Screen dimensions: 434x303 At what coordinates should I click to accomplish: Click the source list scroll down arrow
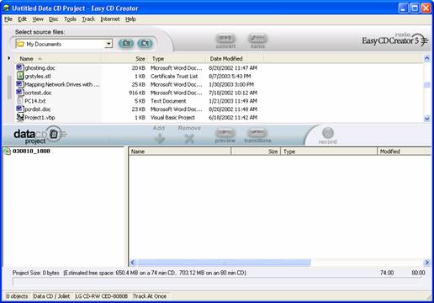(426, 119)
